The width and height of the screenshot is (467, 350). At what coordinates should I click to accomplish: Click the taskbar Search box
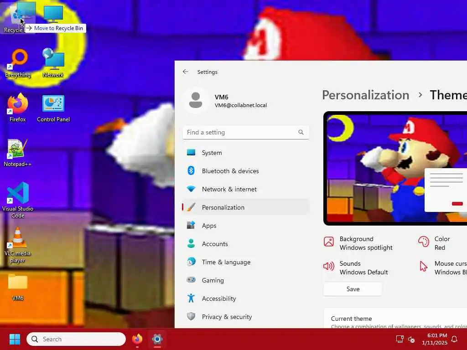tap(76, 339)
